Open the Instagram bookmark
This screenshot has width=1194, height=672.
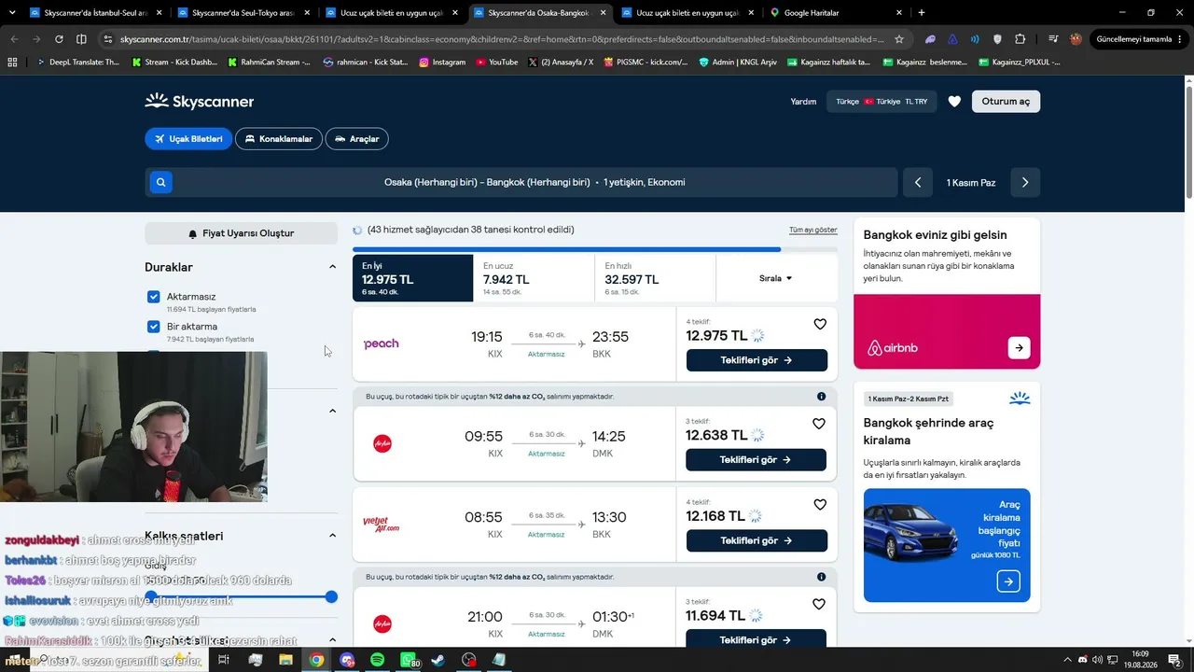tap(442, 63)
